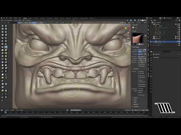
Task: Select the highlighted active brush in toolbar
Action: tap(6, 47)
